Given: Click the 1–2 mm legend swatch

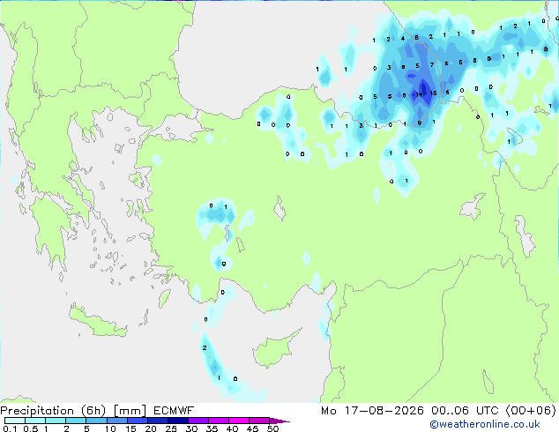Looking at the screenshot, I should point(56,421).
